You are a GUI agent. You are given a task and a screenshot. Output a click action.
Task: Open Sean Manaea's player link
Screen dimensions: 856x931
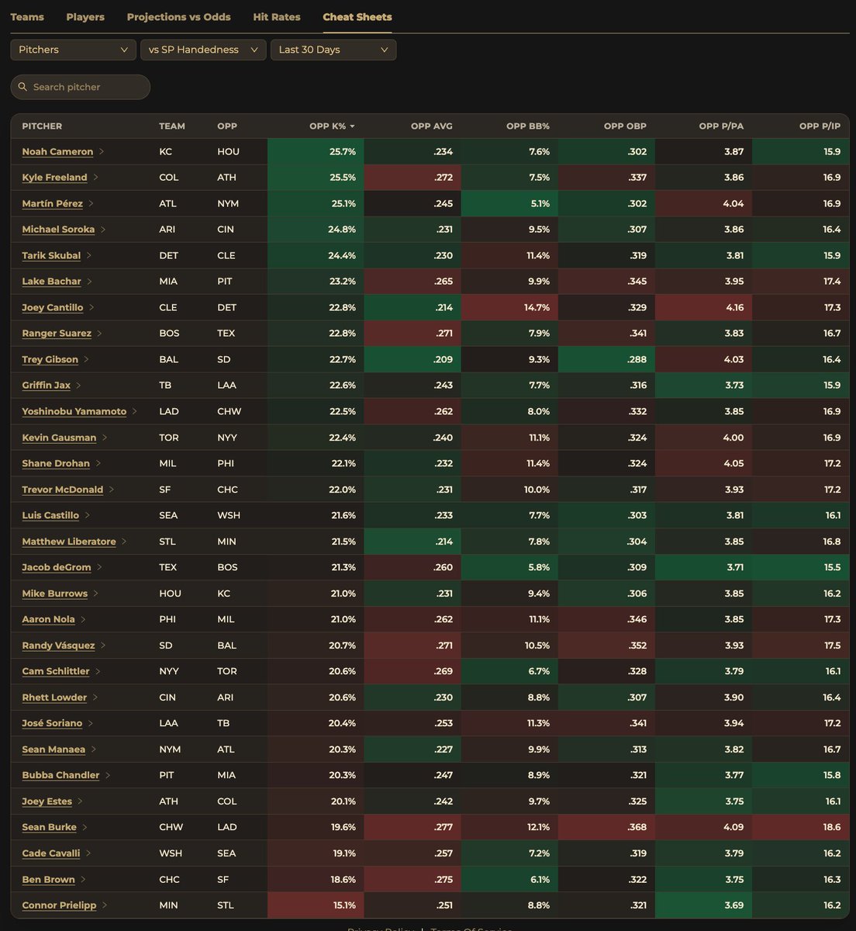(53, 749)
